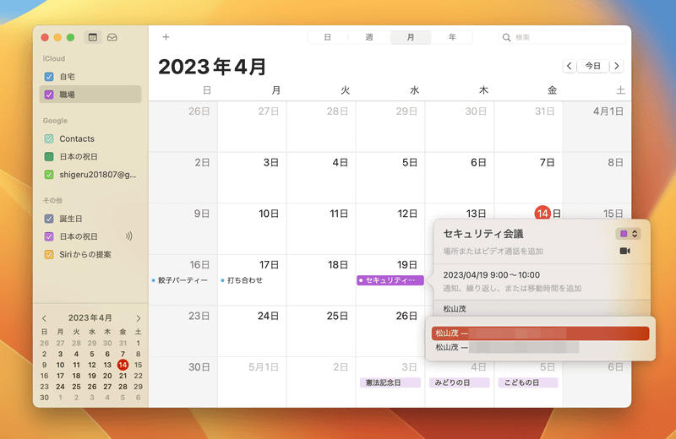This screenshot has width=676, height=439.
Task: Click the 4月1日 cell in month grid
Action: pos(597,127)
